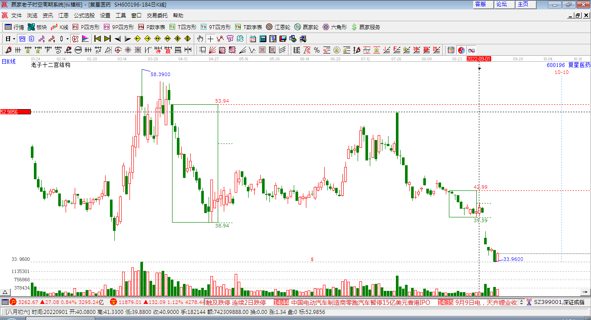The width and height of the screenshot is (591, 320).
Task: Open 赢家服务 with the dollar icon
Action: pos(365,27)
